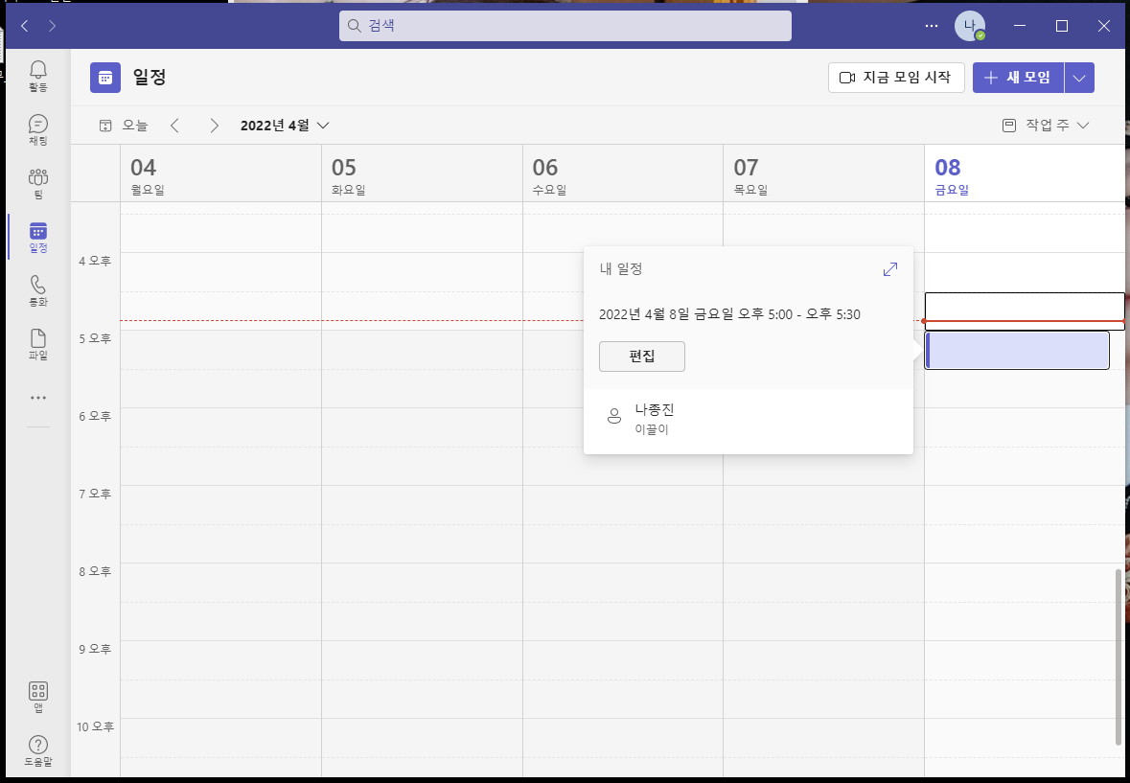Screen dimensions: 1130x783
Task: Select the Calendar (일정) sidebar icon
Action: tap(38, 237)
